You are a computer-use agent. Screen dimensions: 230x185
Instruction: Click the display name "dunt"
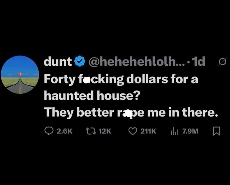tap(58, 61)
